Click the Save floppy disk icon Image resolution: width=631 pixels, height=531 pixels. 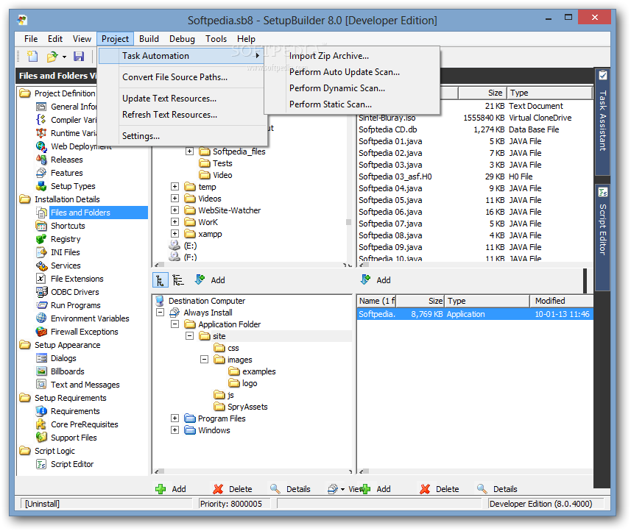tap(79, 57)
